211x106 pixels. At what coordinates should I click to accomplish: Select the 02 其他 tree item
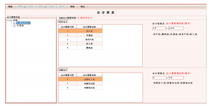pyautogui.click(x=20, y=26)
